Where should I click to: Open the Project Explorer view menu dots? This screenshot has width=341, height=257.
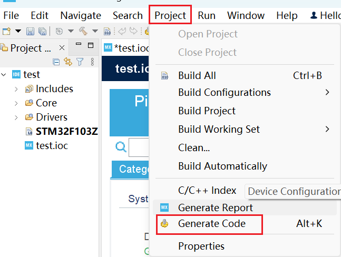pos(92,62)
